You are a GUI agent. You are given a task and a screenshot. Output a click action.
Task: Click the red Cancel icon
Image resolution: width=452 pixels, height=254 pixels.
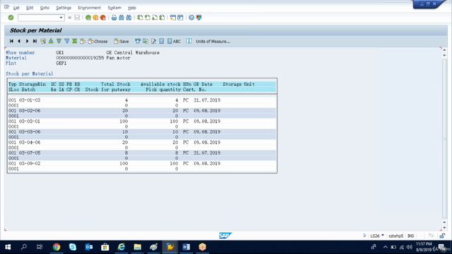103,18
